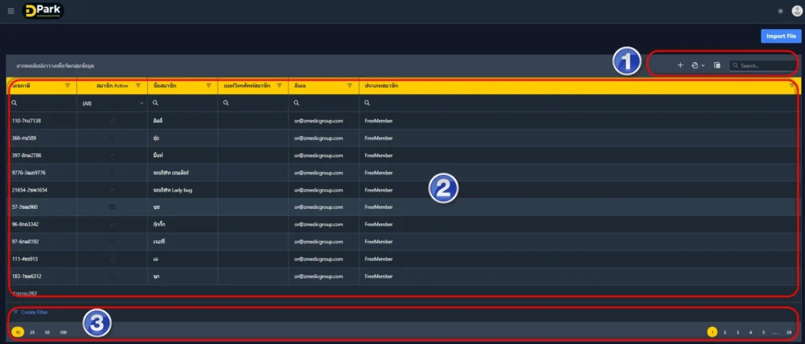
Task: Click the plus icon to add a row
Action: coord(680,65)
